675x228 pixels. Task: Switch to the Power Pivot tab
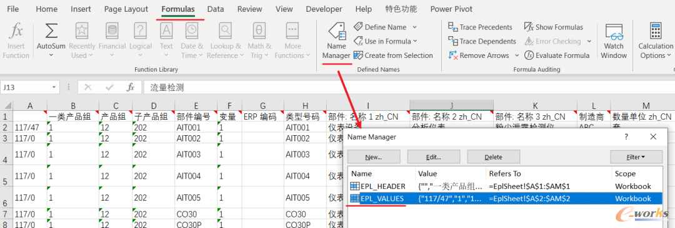(x=451, y=9)
